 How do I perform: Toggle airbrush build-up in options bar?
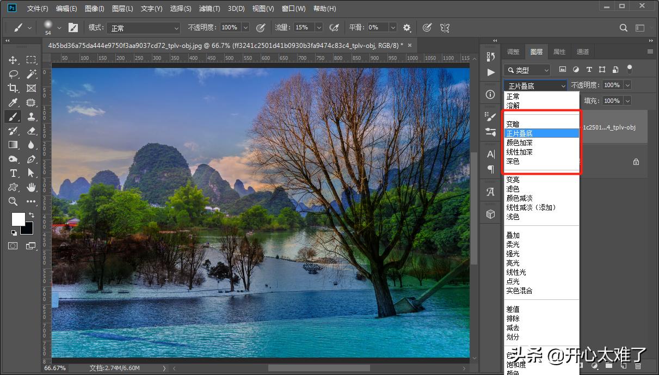click(x=334, y=27)
